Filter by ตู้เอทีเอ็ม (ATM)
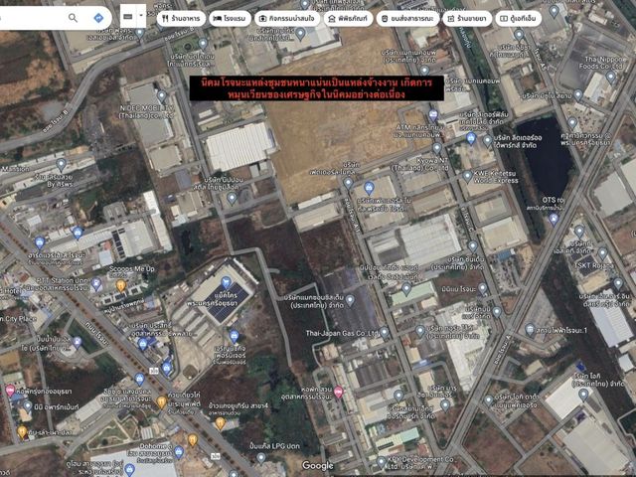The image size is (636, 477). 519,19
